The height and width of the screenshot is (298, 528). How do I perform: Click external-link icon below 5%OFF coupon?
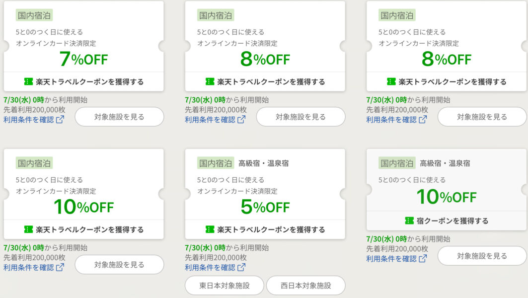pos(241,268)
